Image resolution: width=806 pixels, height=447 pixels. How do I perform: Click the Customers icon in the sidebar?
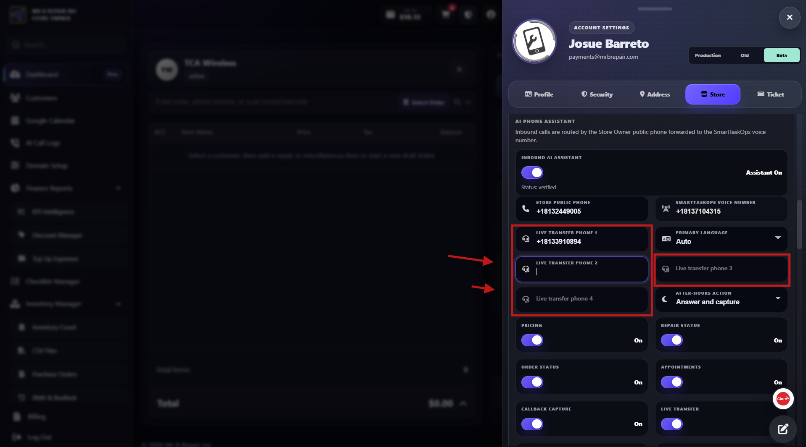[x=15, y=98]
